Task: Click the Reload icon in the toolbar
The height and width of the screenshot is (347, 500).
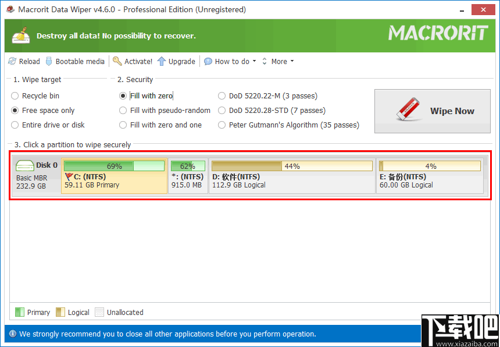Action: point(12,61)
